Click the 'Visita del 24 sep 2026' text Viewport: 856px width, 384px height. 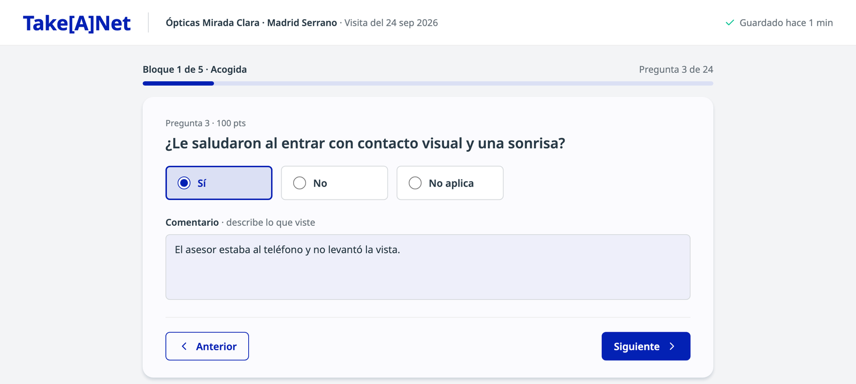391,23
